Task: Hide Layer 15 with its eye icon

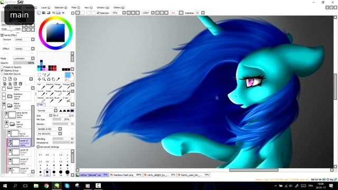Action: pos(10,159)
